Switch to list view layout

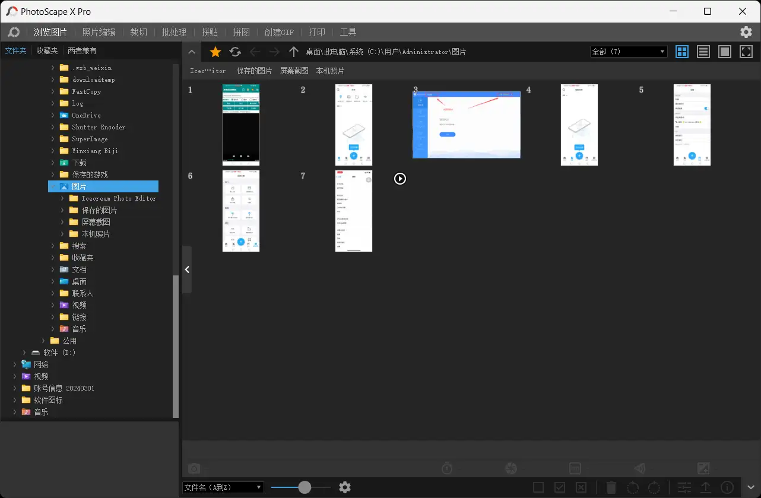coord(703,52)
